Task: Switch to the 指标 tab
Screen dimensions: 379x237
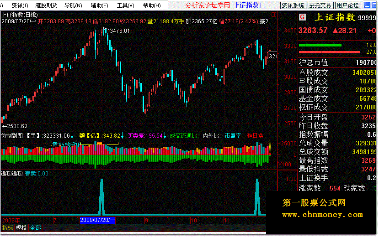Action: (7, 227)
